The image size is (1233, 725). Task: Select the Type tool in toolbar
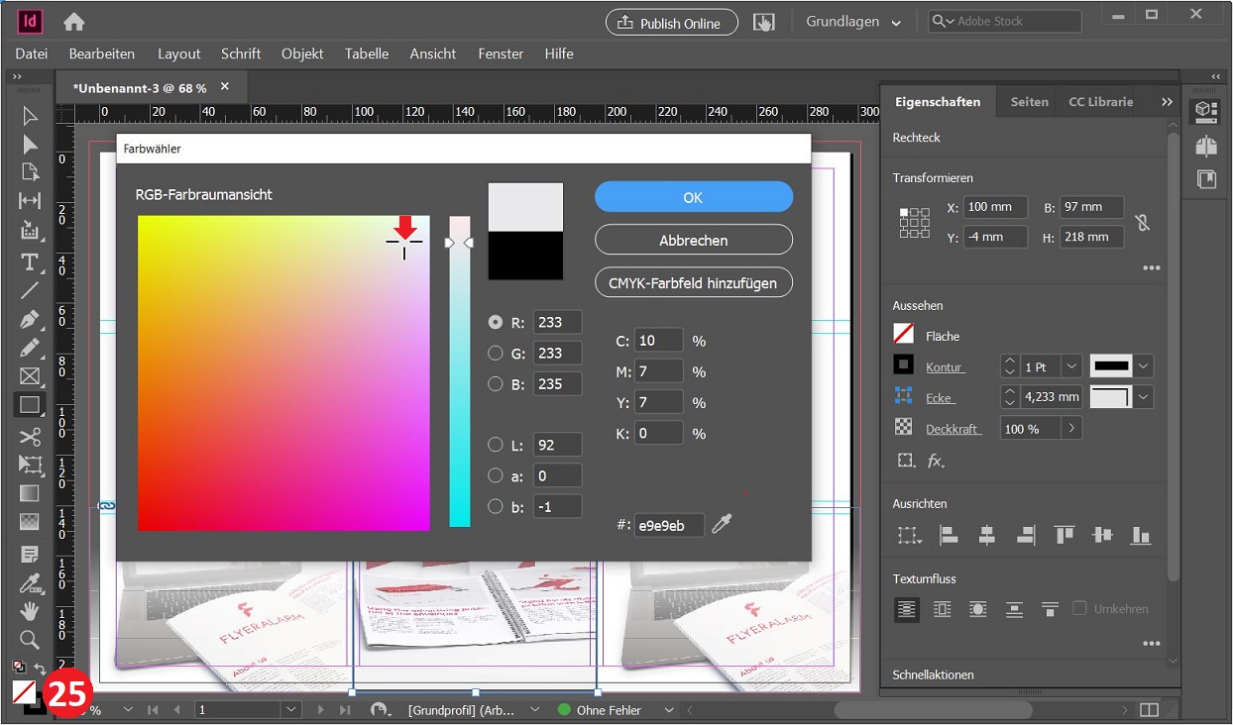(30, 261)
